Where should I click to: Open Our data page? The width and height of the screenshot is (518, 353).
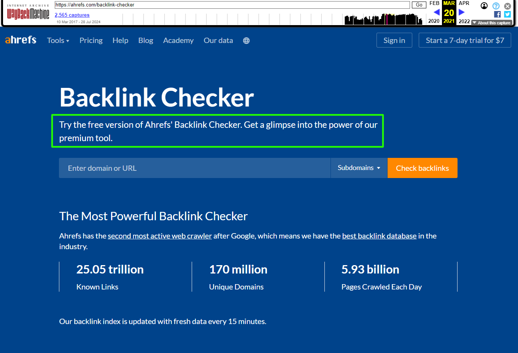point(218,40)
